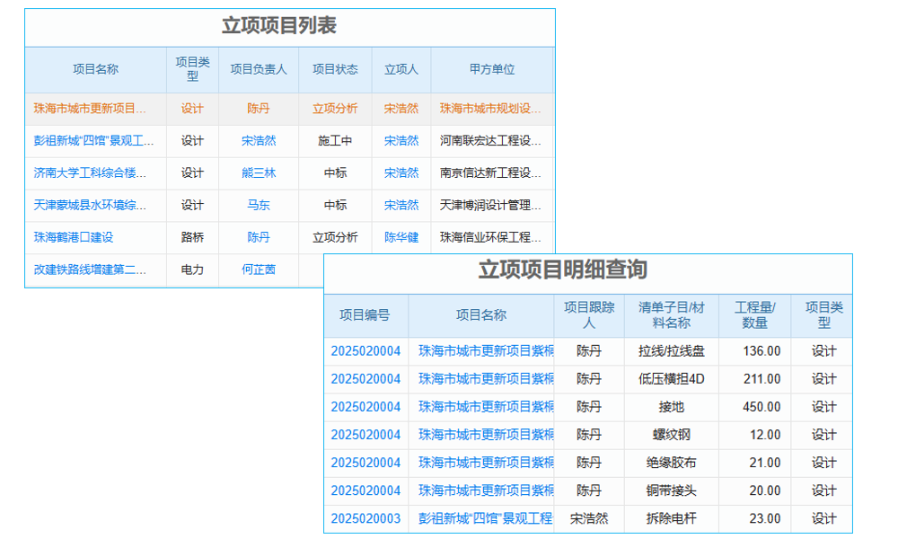Viewport: 898px width, 539px height.
Task: Open 马东 project leader profile
Action: [260, 206]
